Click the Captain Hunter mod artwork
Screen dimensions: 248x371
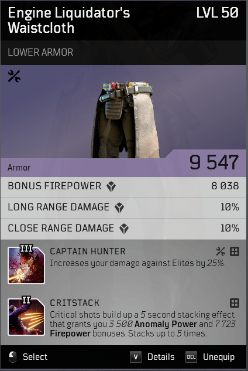26,264
